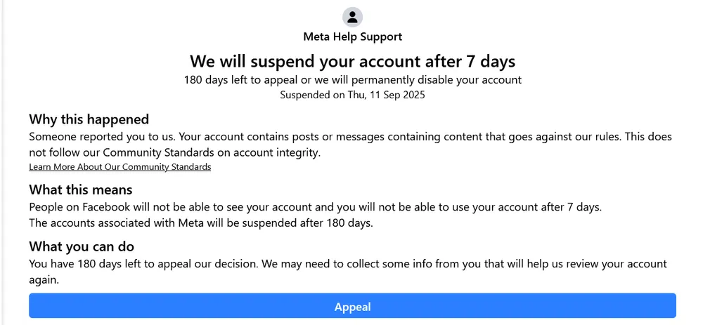Select the 'What you can do' heading
This screenshot has width=703, height=325.
pyautogui.click(x=82, y=246)
